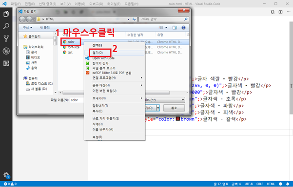Click the Back arrow in file dialog

(x=22, y=19)
